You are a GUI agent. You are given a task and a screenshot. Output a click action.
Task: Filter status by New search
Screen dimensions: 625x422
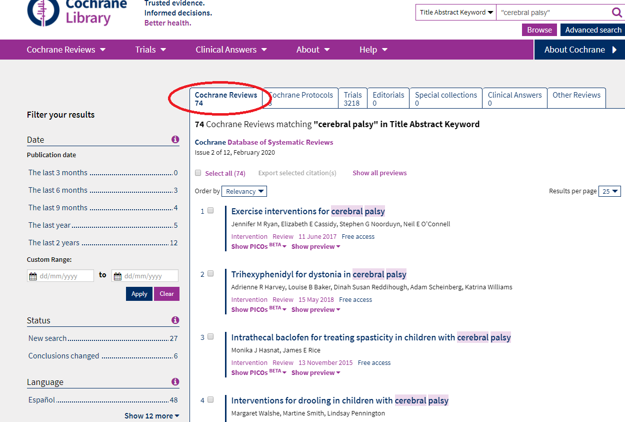[103, 338]
